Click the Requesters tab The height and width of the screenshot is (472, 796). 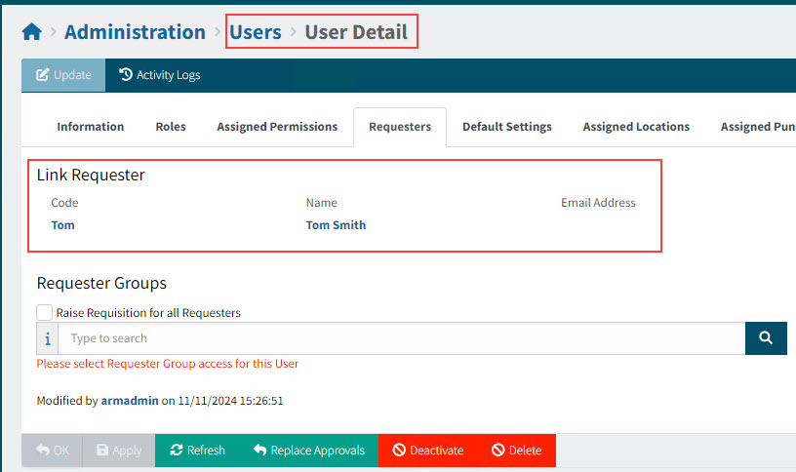pyautogui.click(x=400, y=127)
